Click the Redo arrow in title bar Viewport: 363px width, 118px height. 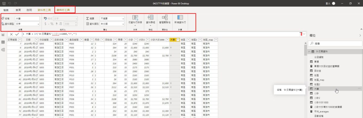coord(15,3)
